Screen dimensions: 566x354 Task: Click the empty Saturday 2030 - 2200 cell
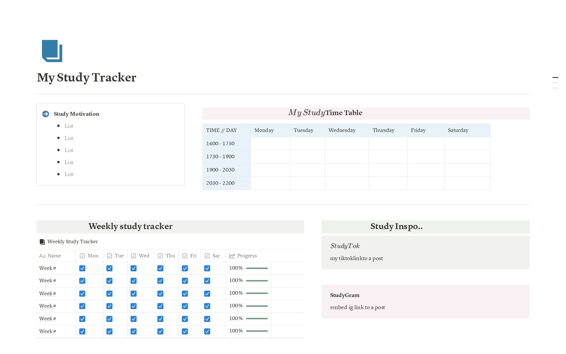point(467,183)
